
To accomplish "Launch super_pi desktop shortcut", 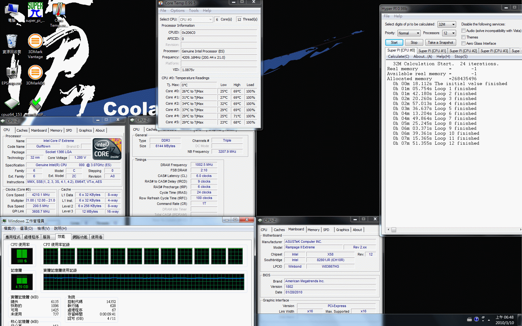I will [35, 12].
